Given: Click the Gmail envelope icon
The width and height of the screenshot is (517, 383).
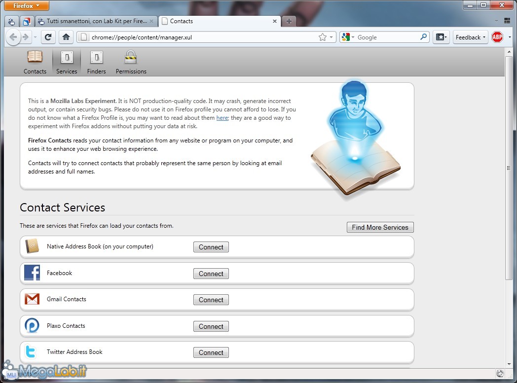Looking at the screenshot, I should pyautogui.click(x=32, y=299).
